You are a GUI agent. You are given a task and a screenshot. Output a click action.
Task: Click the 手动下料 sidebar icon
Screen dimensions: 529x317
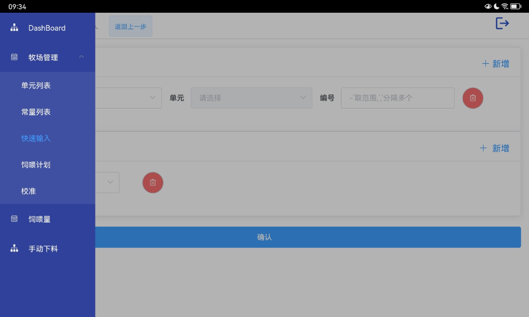pyautogui.click(x=13, y=249)
